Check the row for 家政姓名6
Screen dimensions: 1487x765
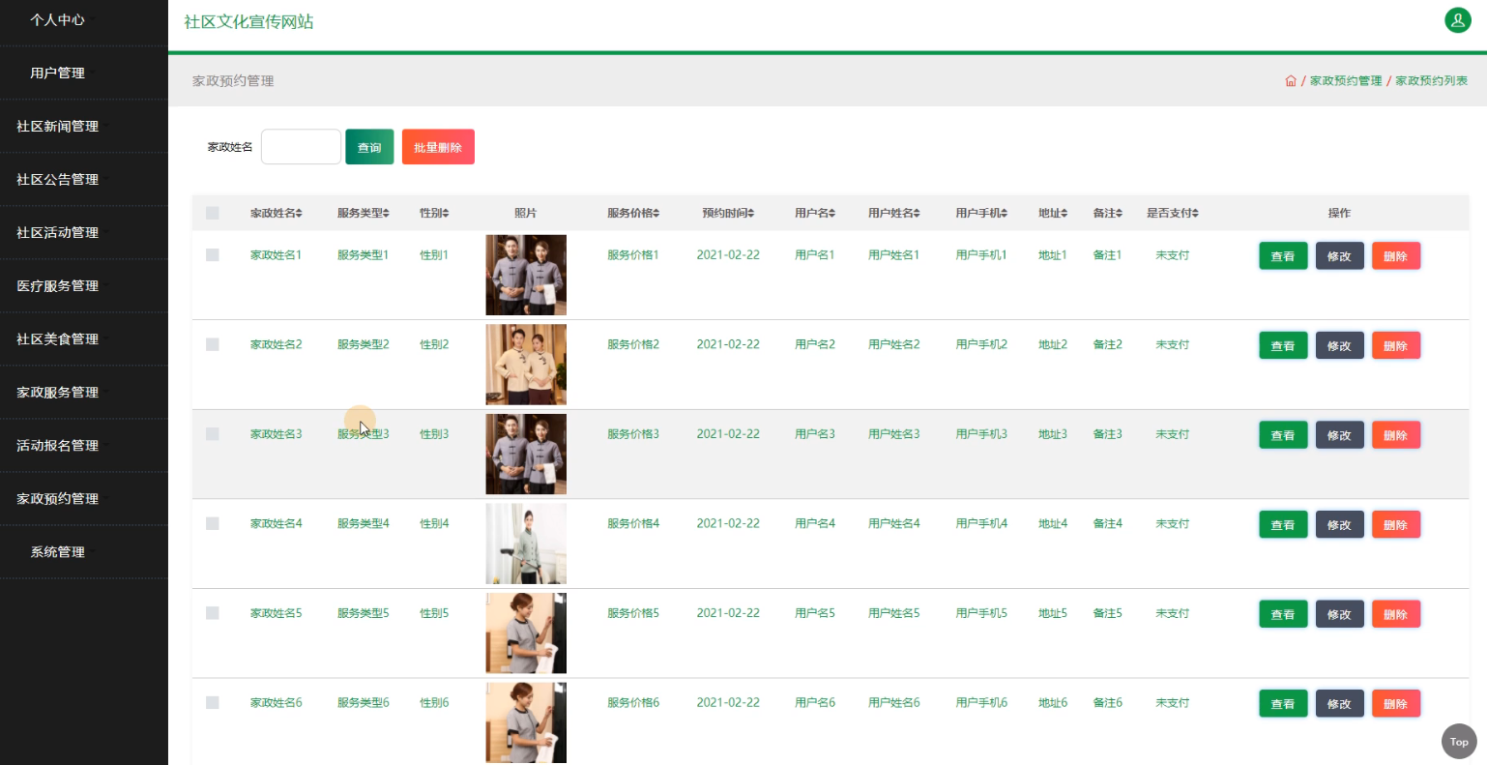click(x=213, y=702)
